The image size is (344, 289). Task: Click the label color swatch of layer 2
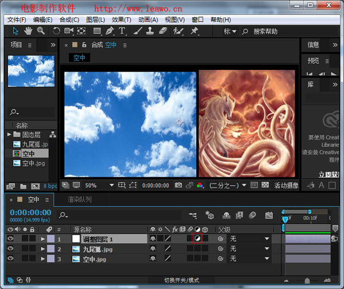(x=50, y=249)
